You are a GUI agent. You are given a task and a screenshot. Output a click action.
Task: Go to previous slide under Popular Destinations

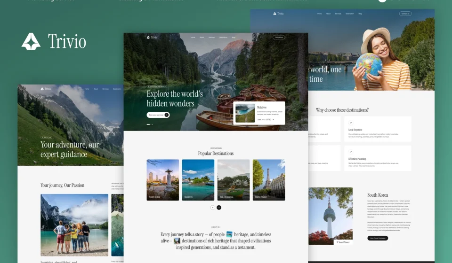tap(213, 208)
